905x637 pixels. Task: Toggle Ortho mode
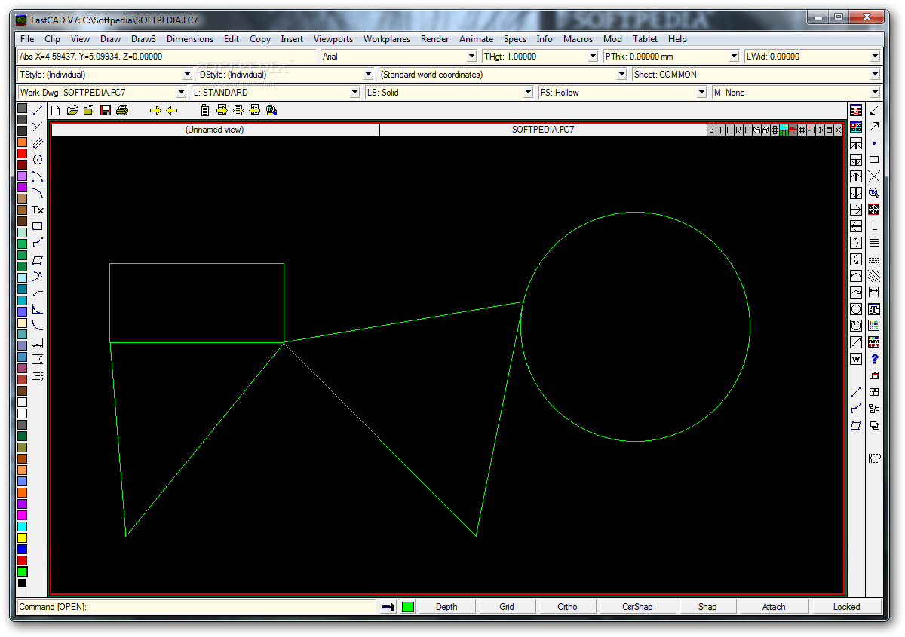point(567,606)
